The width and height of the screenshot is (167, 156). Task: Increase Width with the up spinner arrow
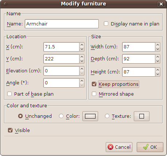158,45
